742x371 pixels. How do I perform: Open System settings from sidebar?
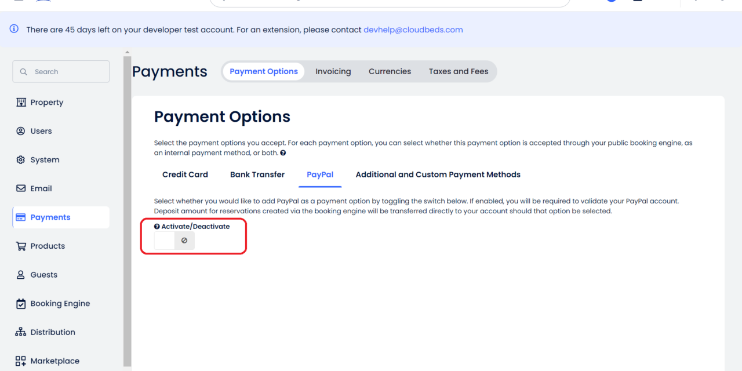tap(44, 159)
